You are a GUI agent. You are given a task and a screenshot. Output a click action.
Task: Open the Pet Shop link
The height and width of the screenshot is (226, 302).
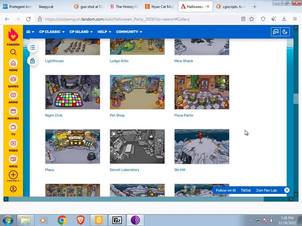coord(117,115)
